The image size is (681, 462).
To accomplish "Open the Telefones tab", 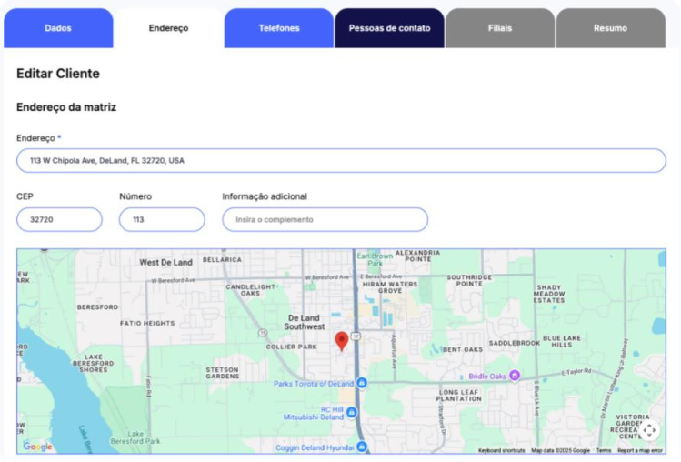I will click(278, 28).
